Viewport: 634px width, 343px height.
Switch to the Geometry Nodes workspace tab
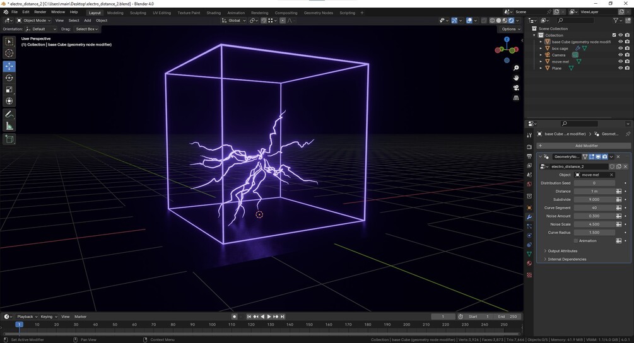click(318, 13)
